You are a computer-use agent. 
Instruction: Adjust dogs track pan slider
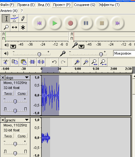15,110
